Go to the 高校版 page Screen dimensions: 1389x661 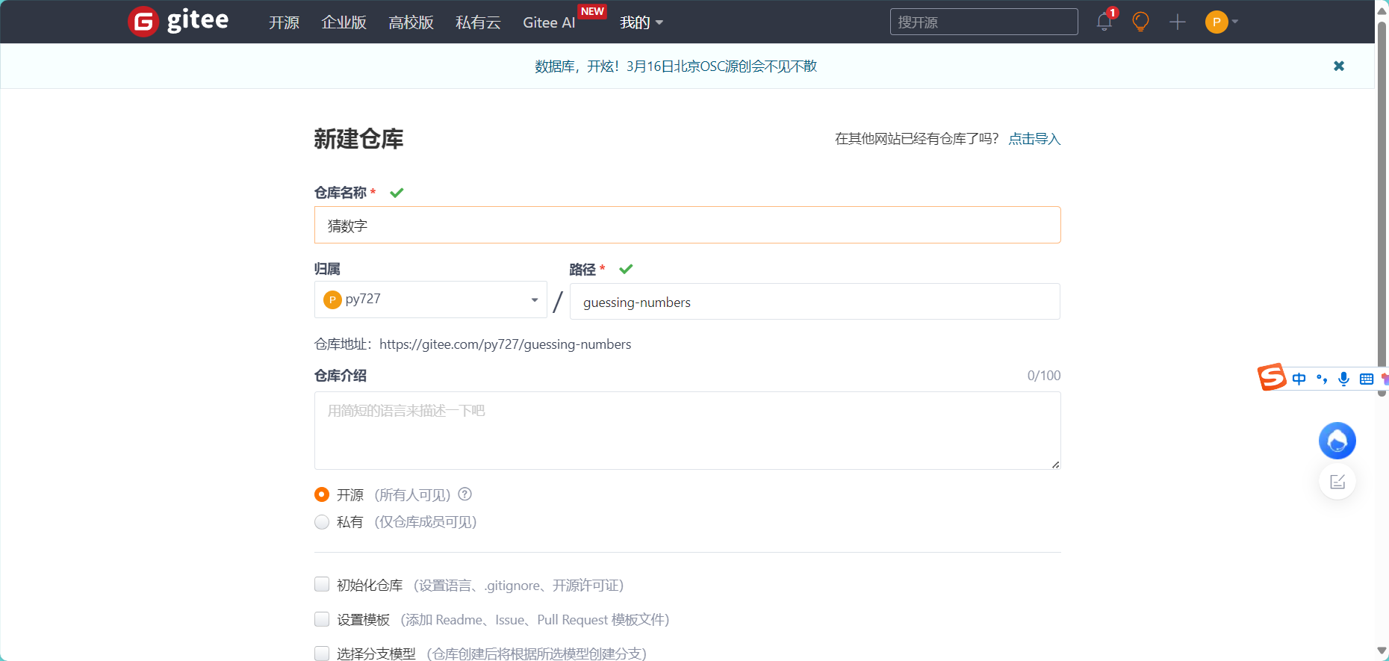tap(411, 22)
